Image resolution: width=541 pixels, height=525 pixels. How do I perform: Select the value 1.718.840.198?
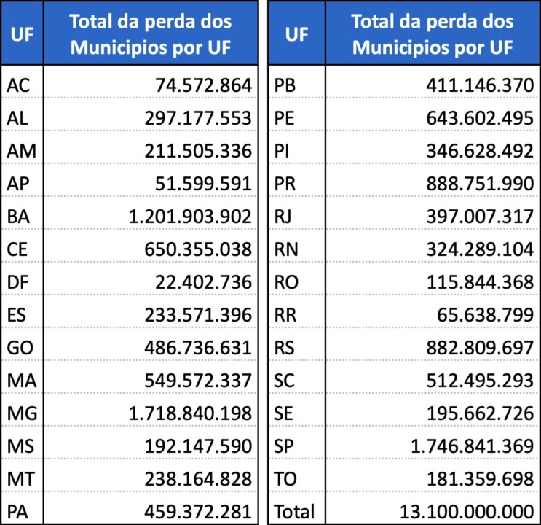pyautogui.click(x=190, y=413)
